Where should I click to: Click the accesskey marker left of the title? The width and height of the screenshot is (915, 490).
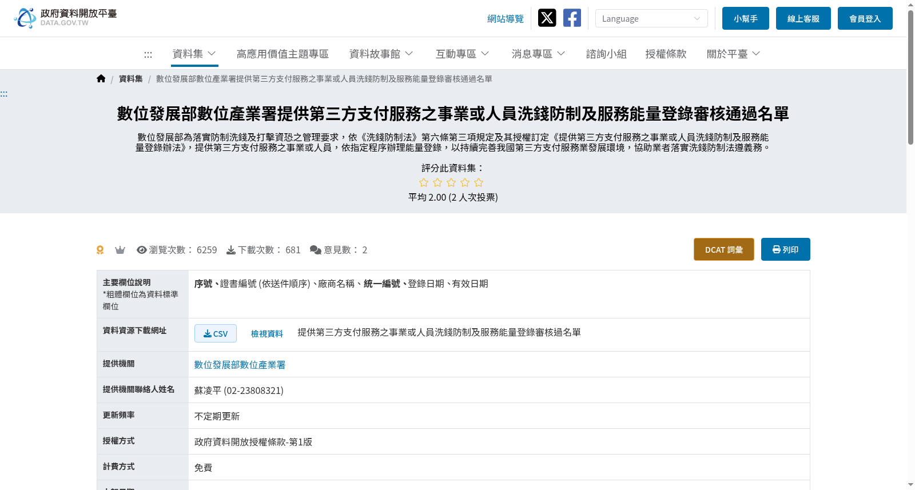(x=4, y=94)
